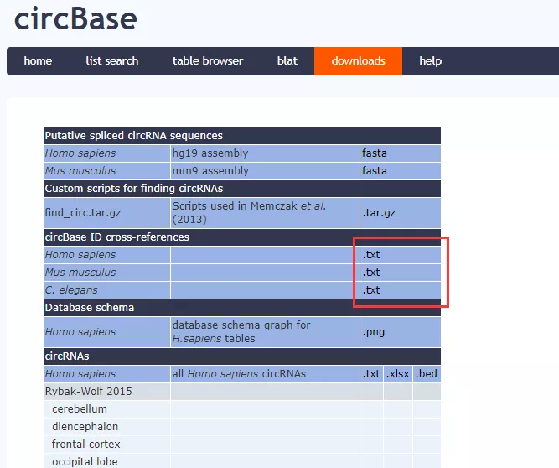Download Mus musculus cross-references .txt
This screenshot has width=559, height=468.
371,273
